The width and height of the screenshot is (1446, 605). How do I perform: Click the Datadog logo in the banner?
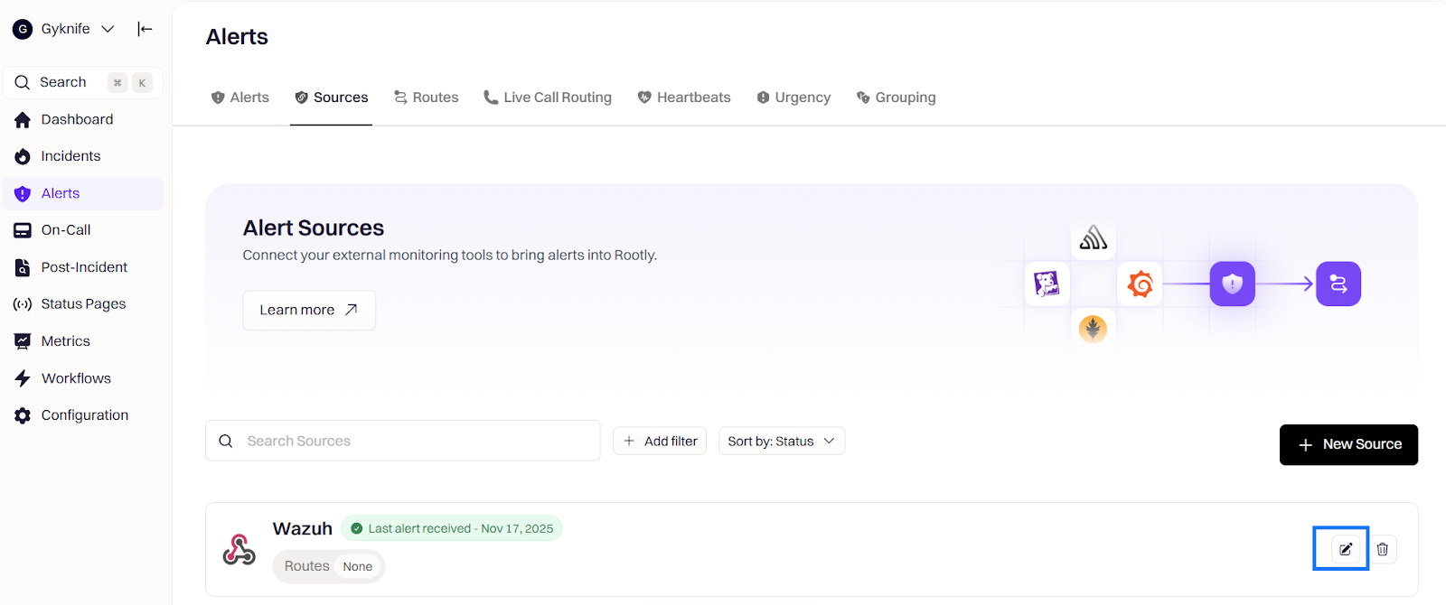click(1047, 284)
